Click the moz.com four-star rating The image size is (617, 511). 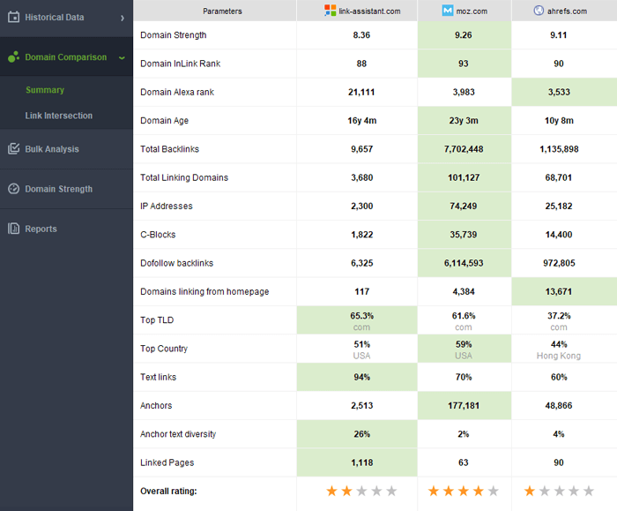coord(463,491)
